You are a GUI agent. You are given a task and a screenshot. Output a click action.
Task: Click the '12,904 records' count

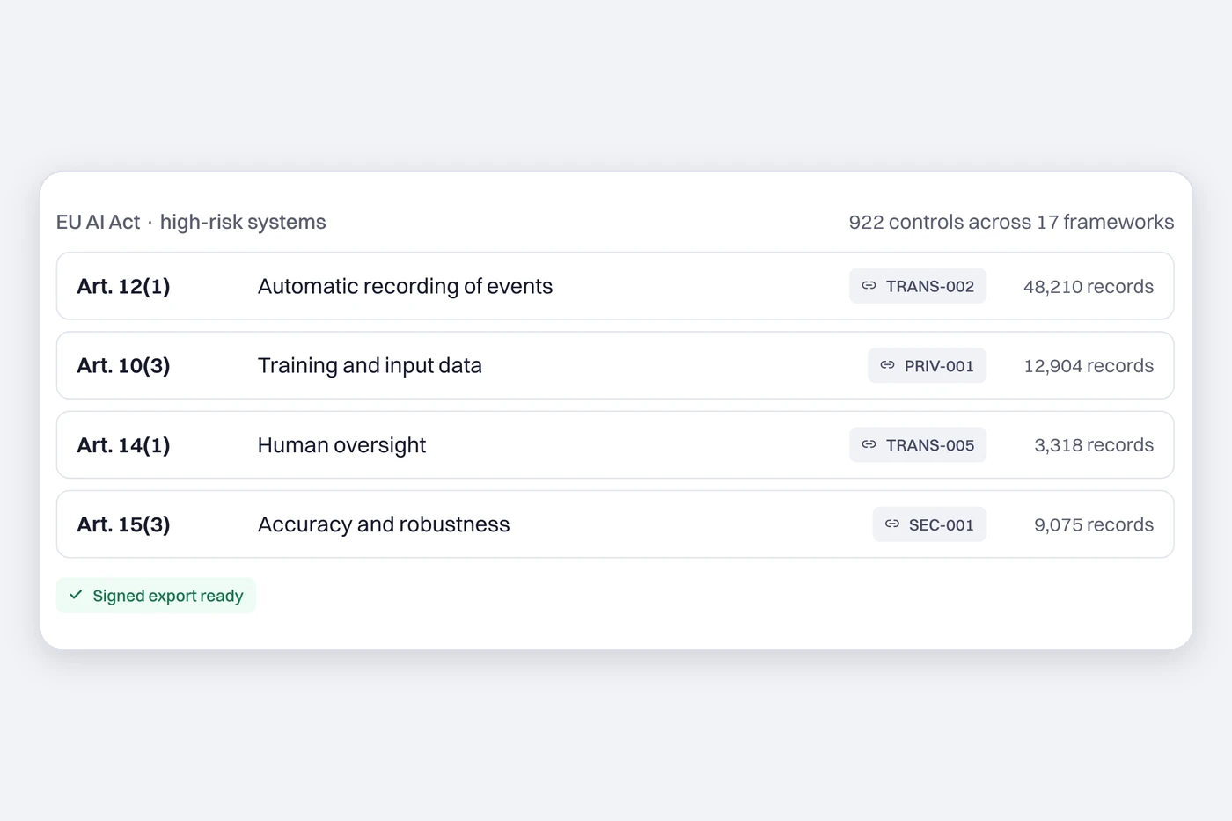1089,365
